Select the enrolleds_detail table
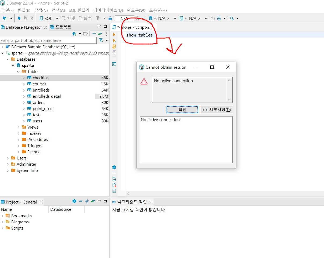This screenshot has height=258, width=324. click(x=47, y=96)
